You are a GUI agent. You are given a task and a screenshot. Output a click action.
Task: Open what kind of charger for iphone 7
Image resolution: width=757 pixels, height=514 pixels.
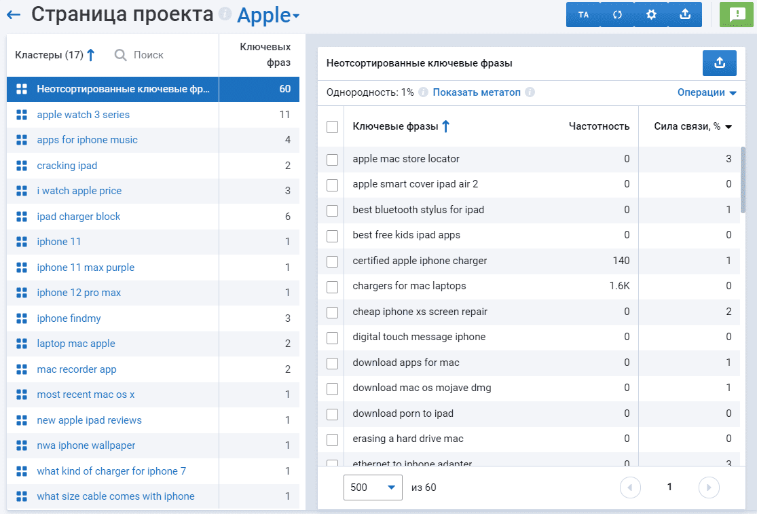111,471
